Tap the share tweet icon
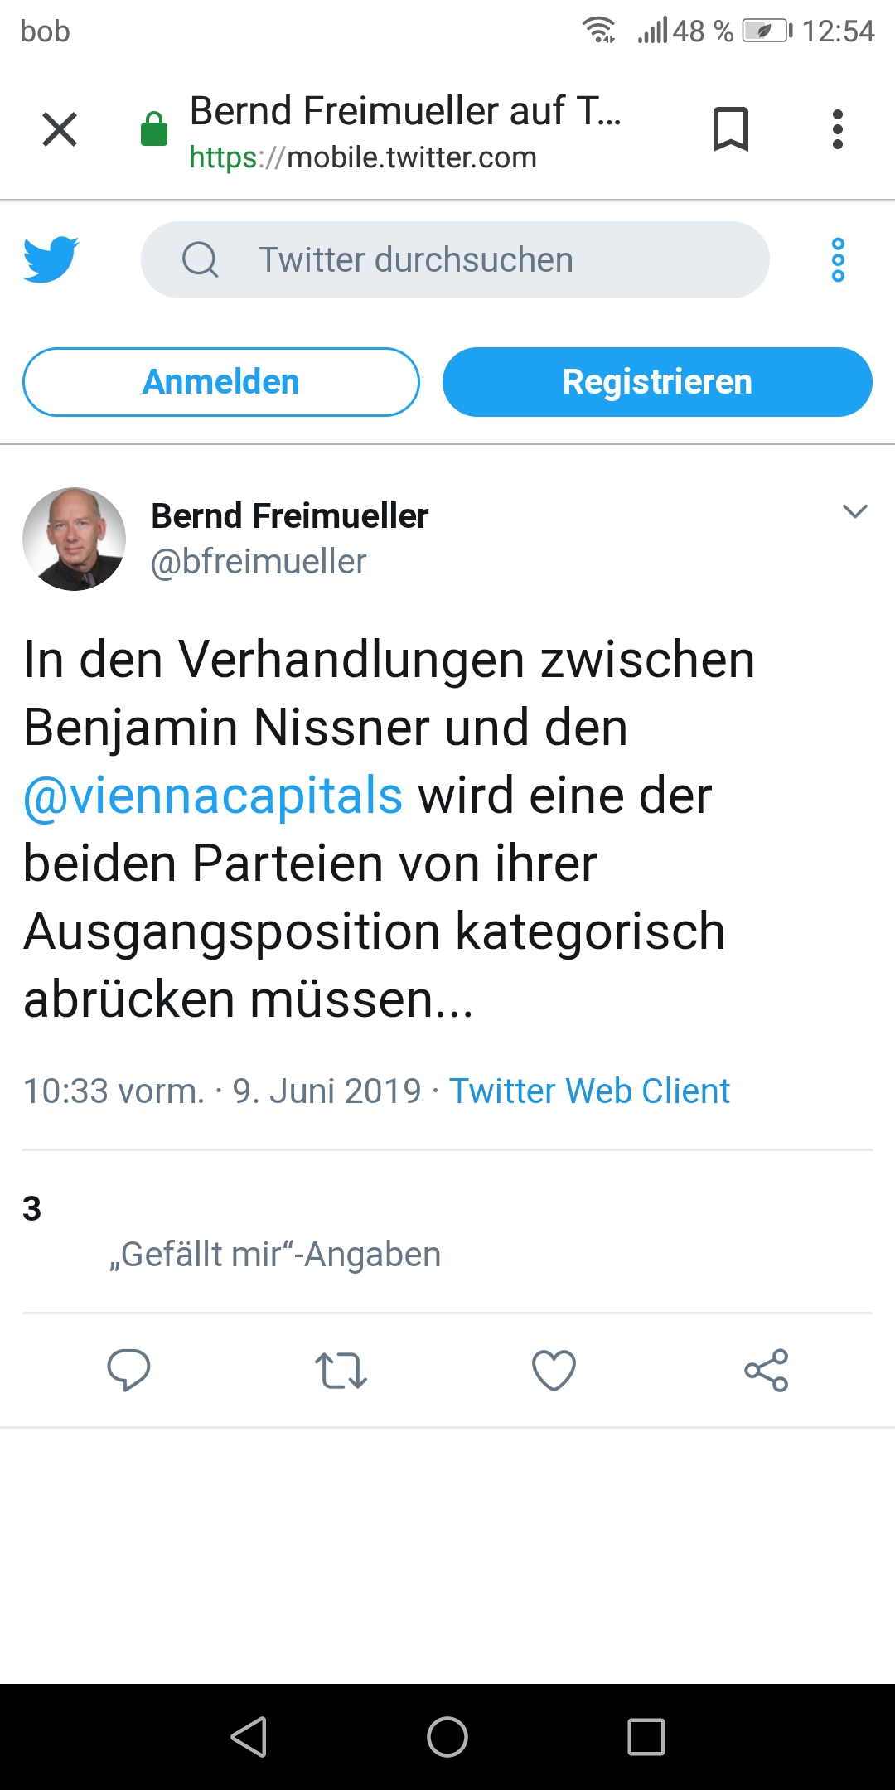This screenshot has height=1790, width=895. [x=767, y=1370]
